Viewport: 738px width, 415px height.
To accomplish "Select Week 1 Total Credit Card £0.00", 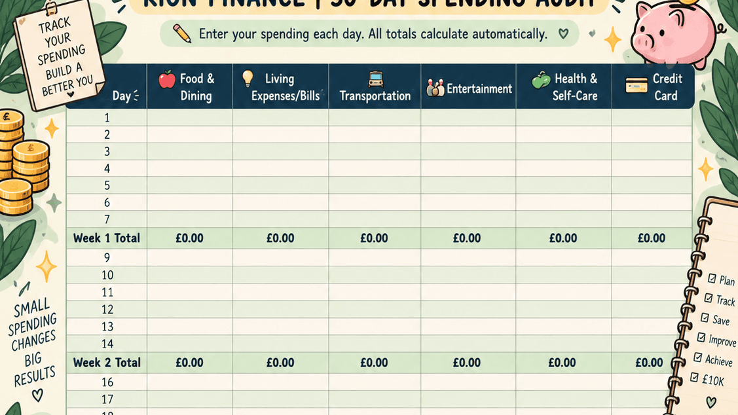I will [x=652, y=238].
